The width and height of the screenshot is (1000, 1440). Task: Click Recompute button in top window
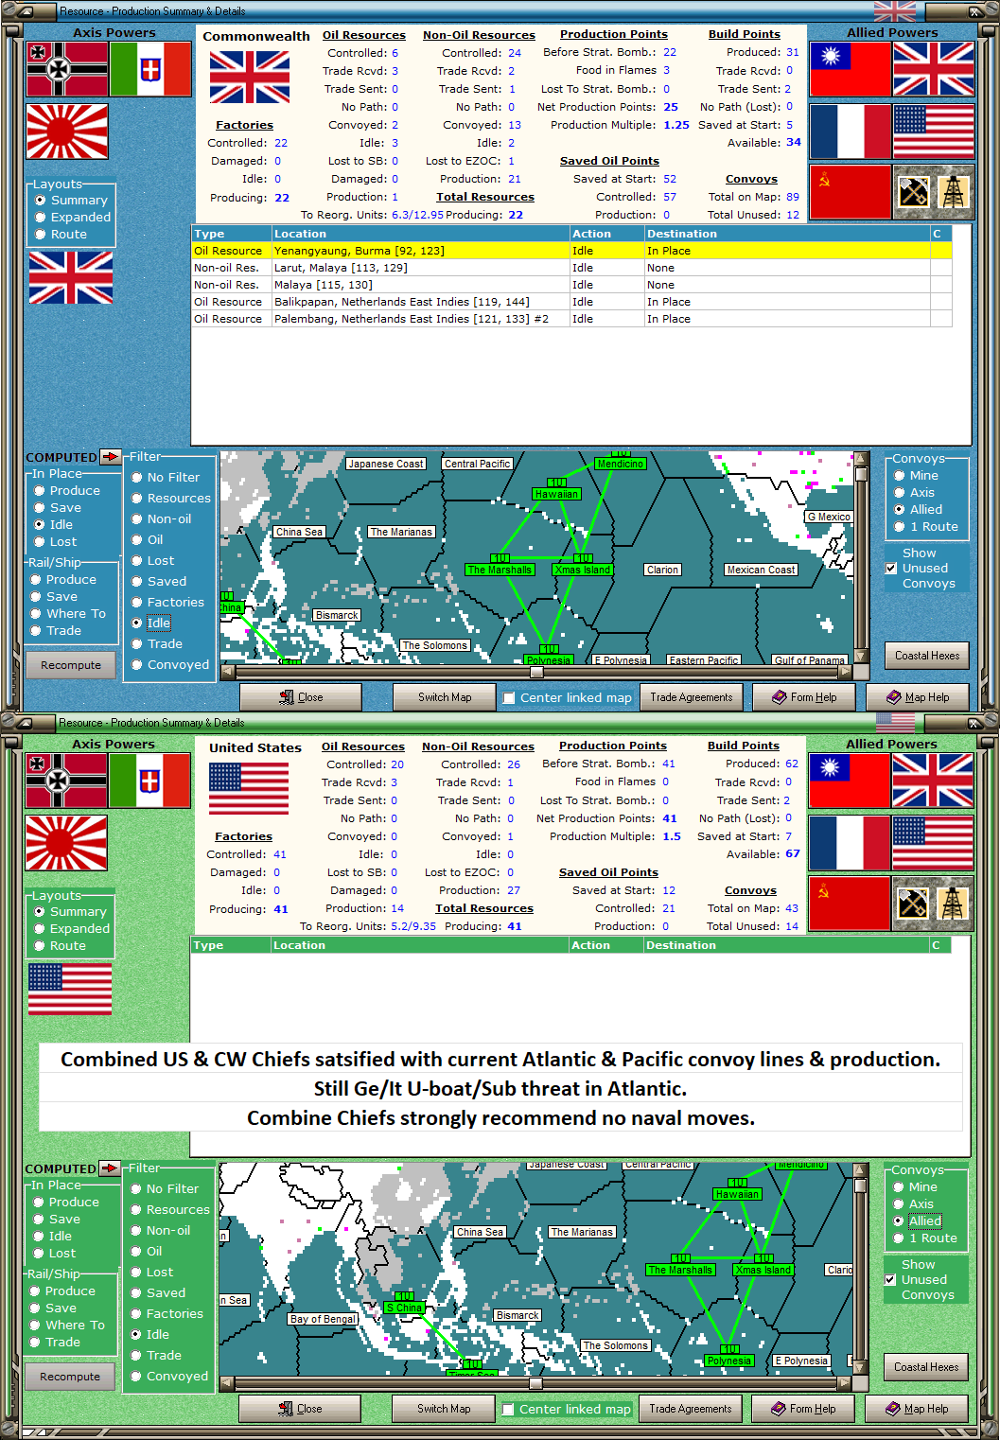point(71,665)
